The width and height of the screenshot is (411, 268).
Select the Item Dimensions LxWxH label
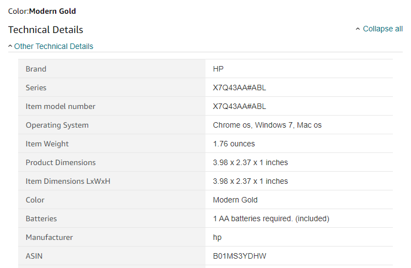(68, 181)
